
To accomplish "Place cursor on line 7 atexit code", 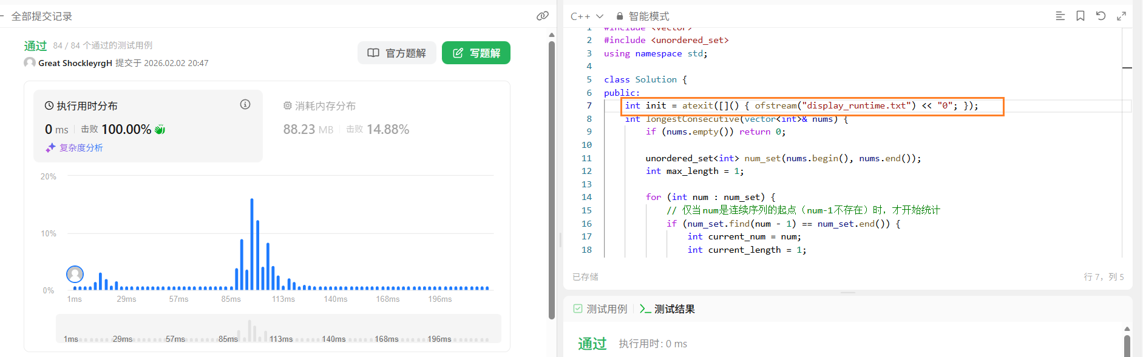I will pos(801,105).
